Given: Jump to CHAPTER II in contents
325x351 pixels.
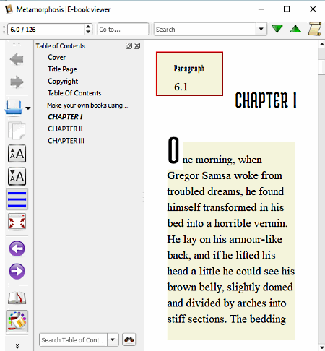Looking at the screenshot, I should pos(65,129).
